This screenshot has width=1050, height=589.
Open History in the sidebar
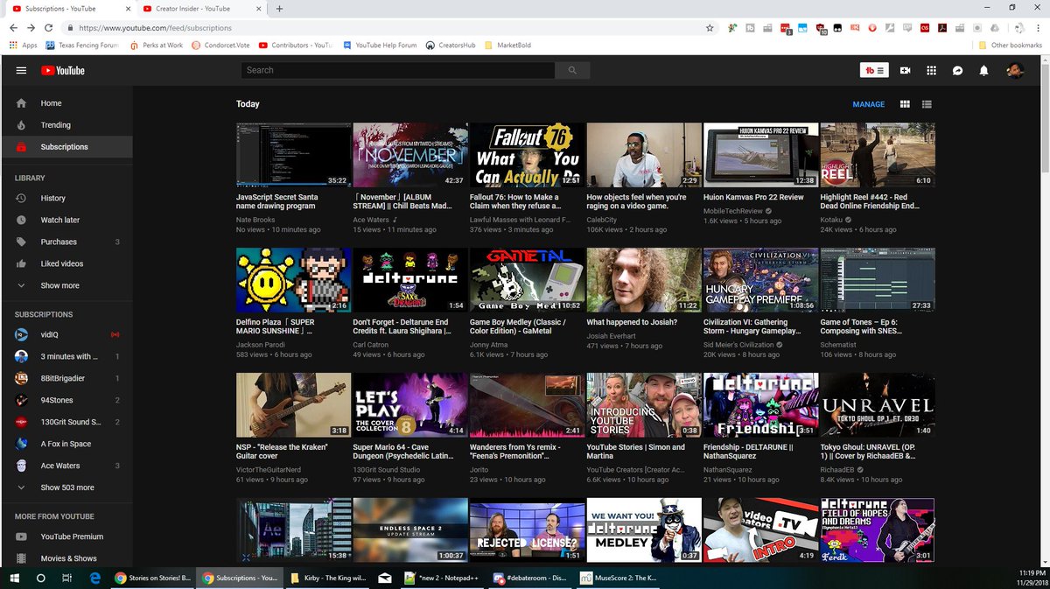pyautogui.click(x=66, y=199)
